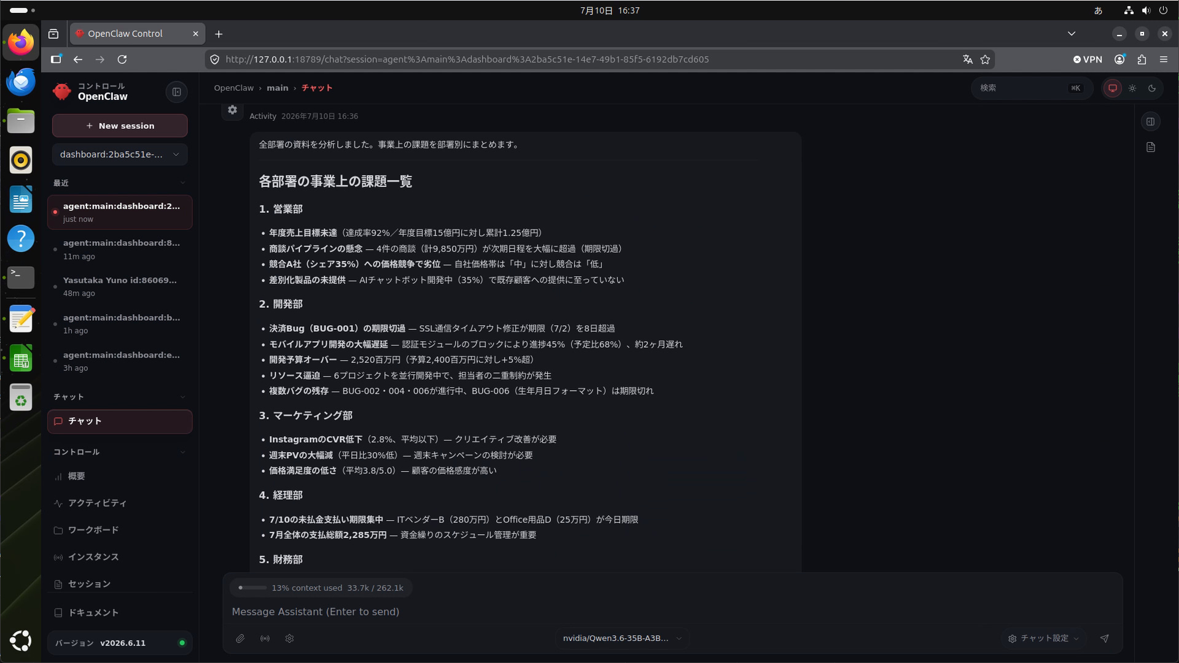Open the composer settings gear icon
Screen dimensions: 1179x663
(289, 638)
